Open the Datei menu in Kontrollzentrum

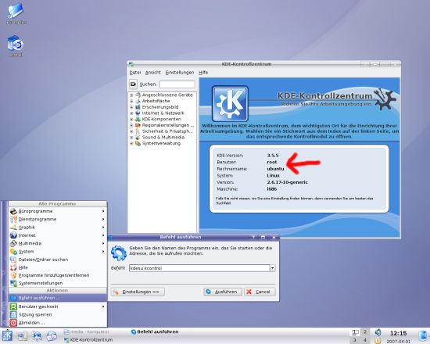135,73
